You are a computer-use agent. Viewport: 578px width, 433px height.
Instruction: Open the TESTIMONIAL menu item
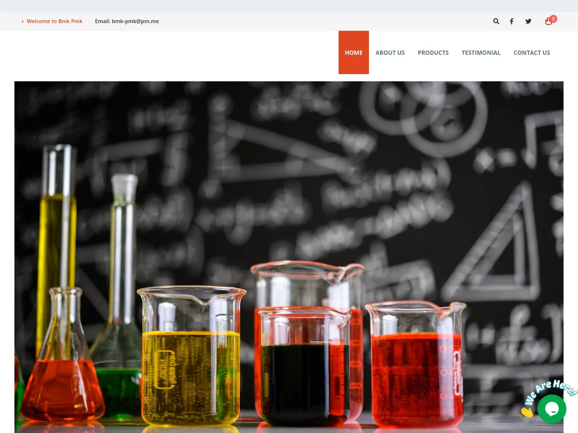[x=481, y=52]
